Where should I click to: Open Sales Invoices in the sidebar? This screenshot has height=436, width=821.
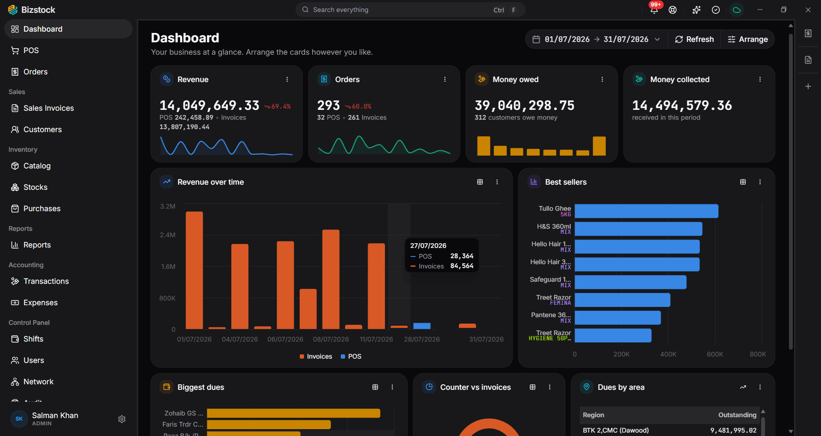(68, 108)
